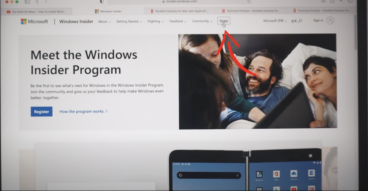Expand the Feedback menu
Image resolution: width=368 pixels, height=191 pixels.
(x=178, y=21)
